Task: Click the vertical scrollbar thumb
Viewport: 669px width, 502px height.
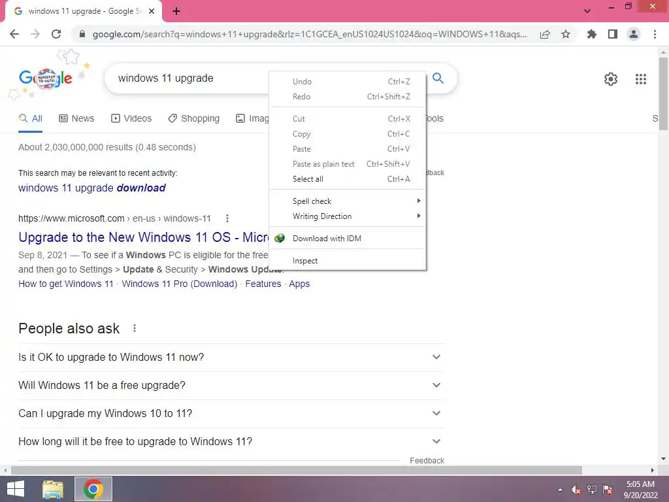Action: [x=663, y=94]
